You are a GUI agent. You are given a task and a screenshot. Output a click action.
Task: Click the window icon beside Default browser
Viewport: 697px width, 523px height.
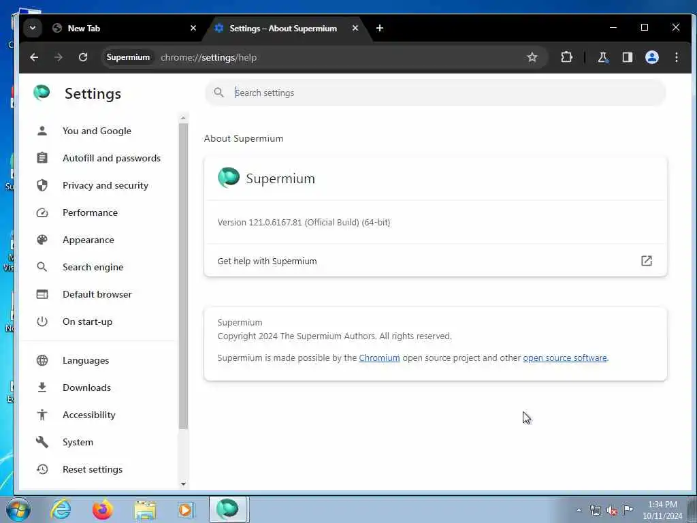(42, 294)
